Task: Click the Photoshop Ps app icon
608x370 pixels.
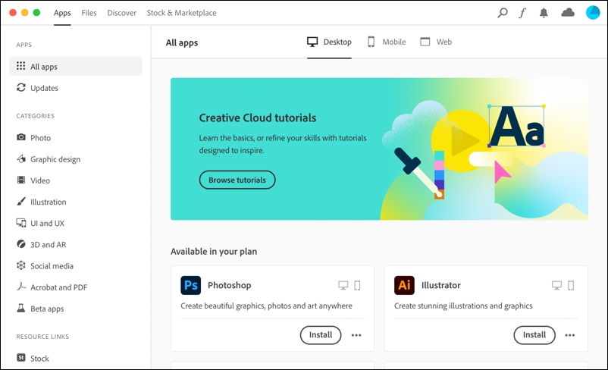Action: point(191,285)
